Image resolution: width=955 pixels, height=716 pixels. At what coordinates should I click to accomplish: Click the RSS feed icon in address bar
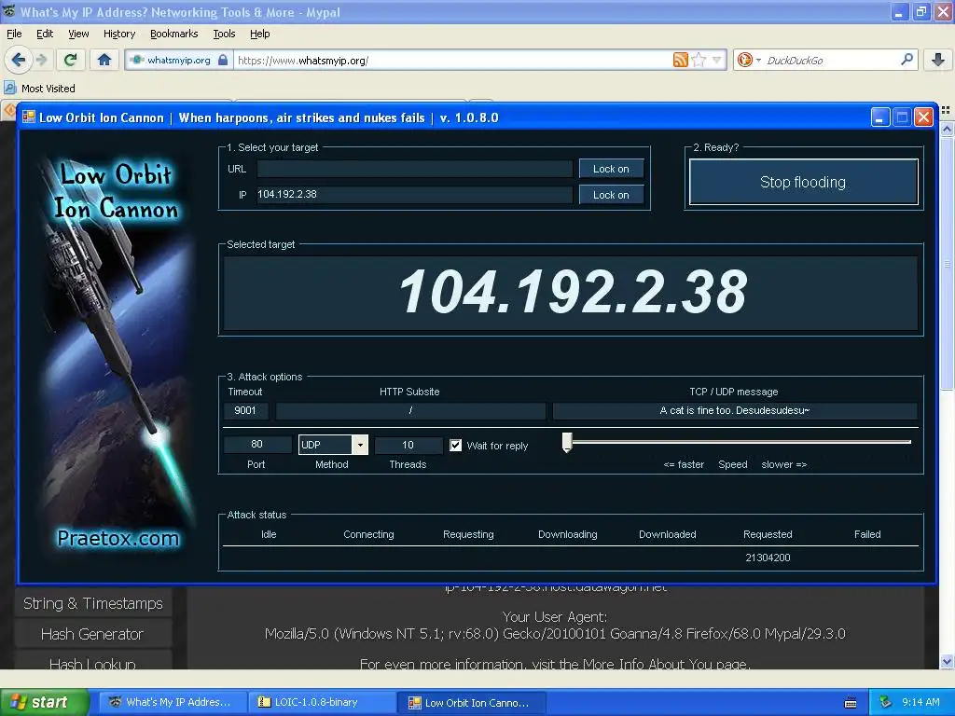[x=680, y=60]
